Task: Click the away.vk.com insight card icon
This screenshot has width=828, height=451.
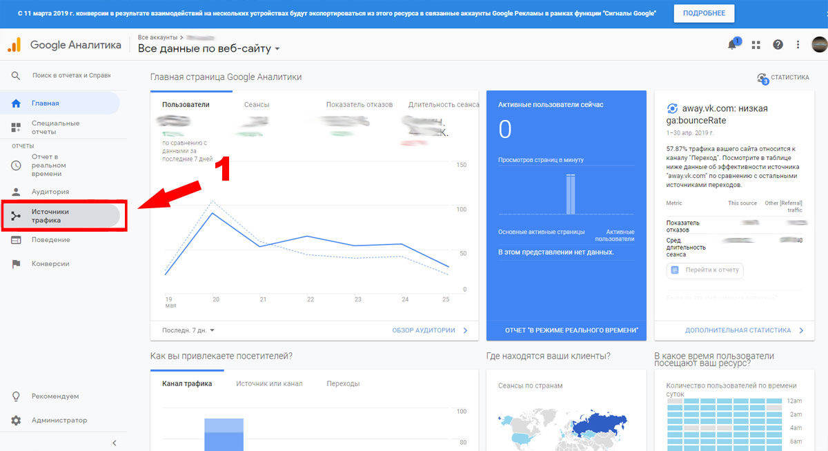Action: point(672,108)
